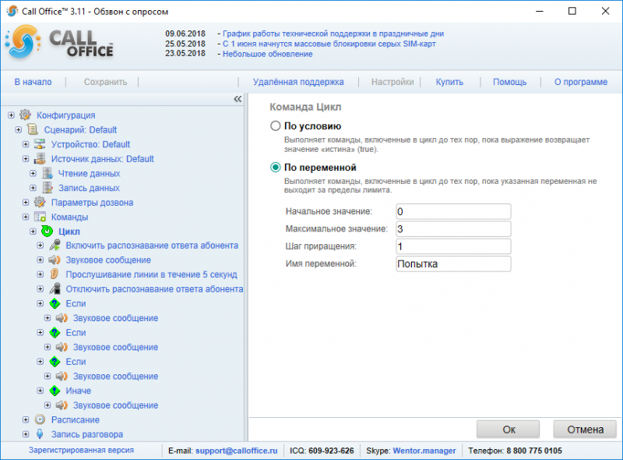This screenshot has height=460, width=623.
Task: Select the По условию radio button
Action: coord(276,126)
